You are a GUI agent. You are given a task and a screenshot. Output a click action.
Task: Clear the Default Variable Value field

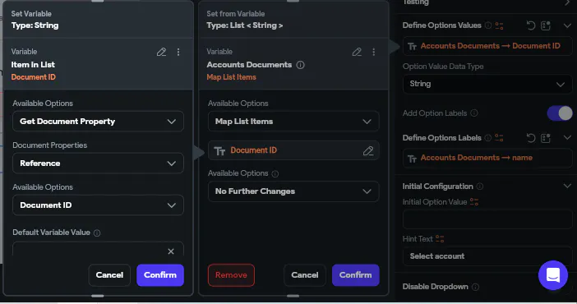[171, 251]
